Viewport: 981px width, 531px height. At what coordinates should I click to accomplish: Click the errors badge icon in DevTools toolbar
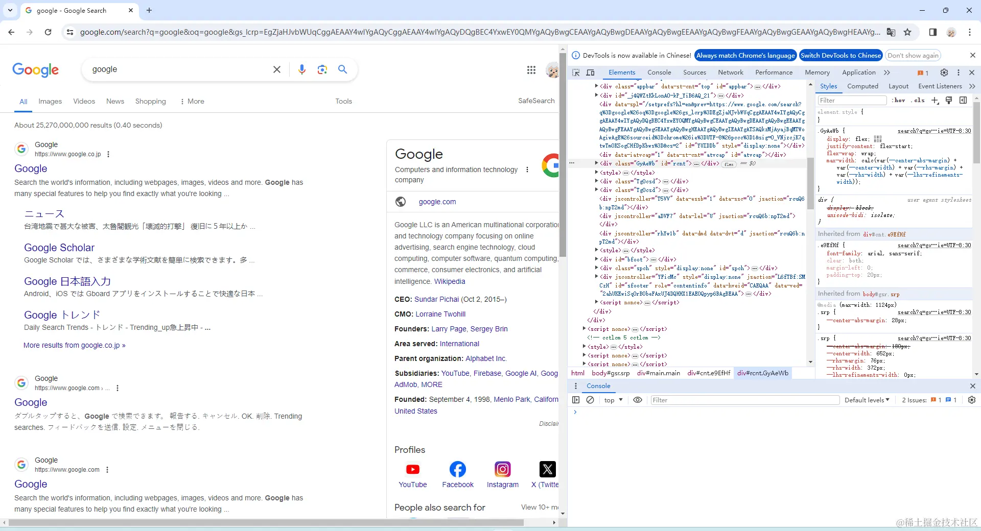click(923, 73)
